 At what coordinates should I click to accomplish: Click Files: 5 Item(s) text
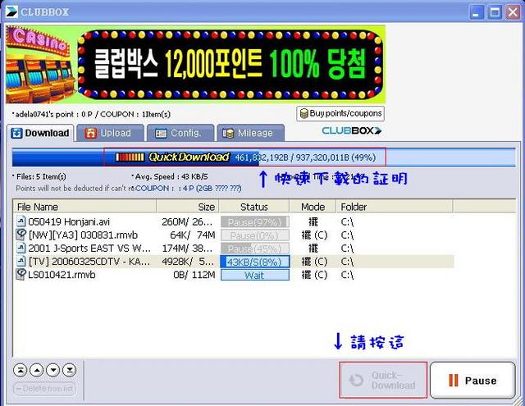click(39, 176)
